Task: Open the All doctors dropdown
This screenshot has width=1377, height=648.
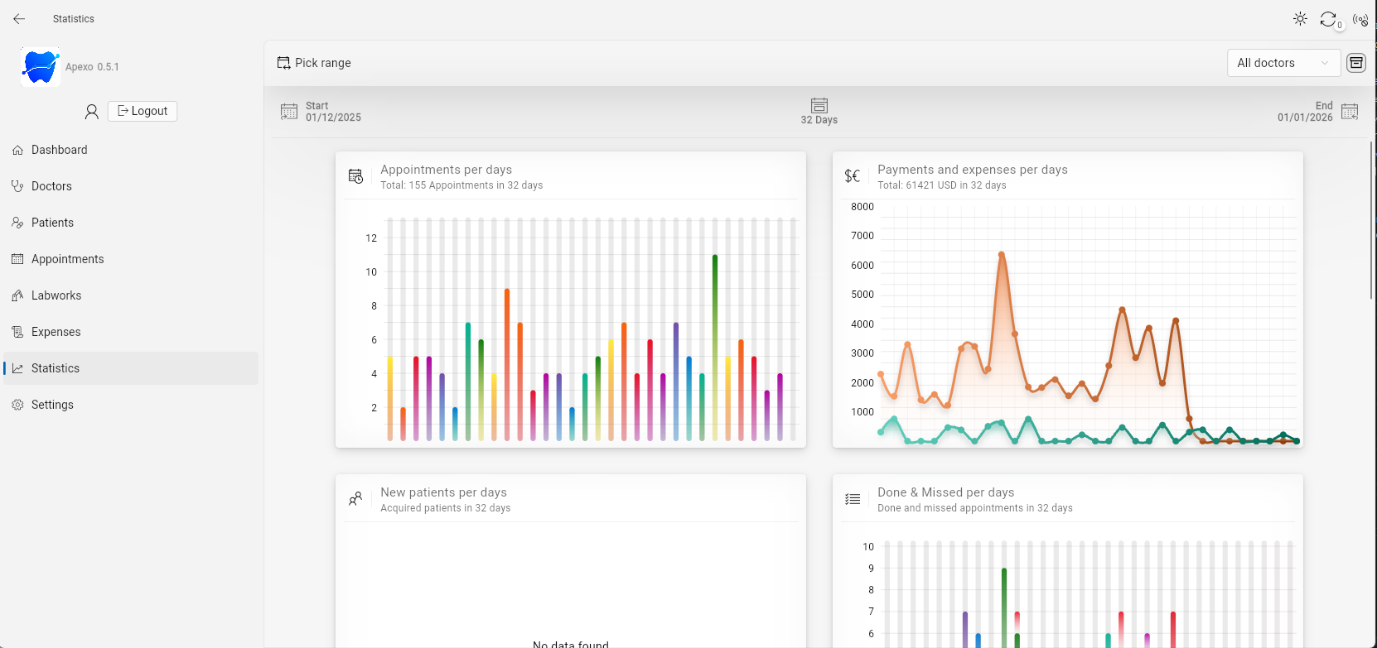Action: (x=1283, y=63)
